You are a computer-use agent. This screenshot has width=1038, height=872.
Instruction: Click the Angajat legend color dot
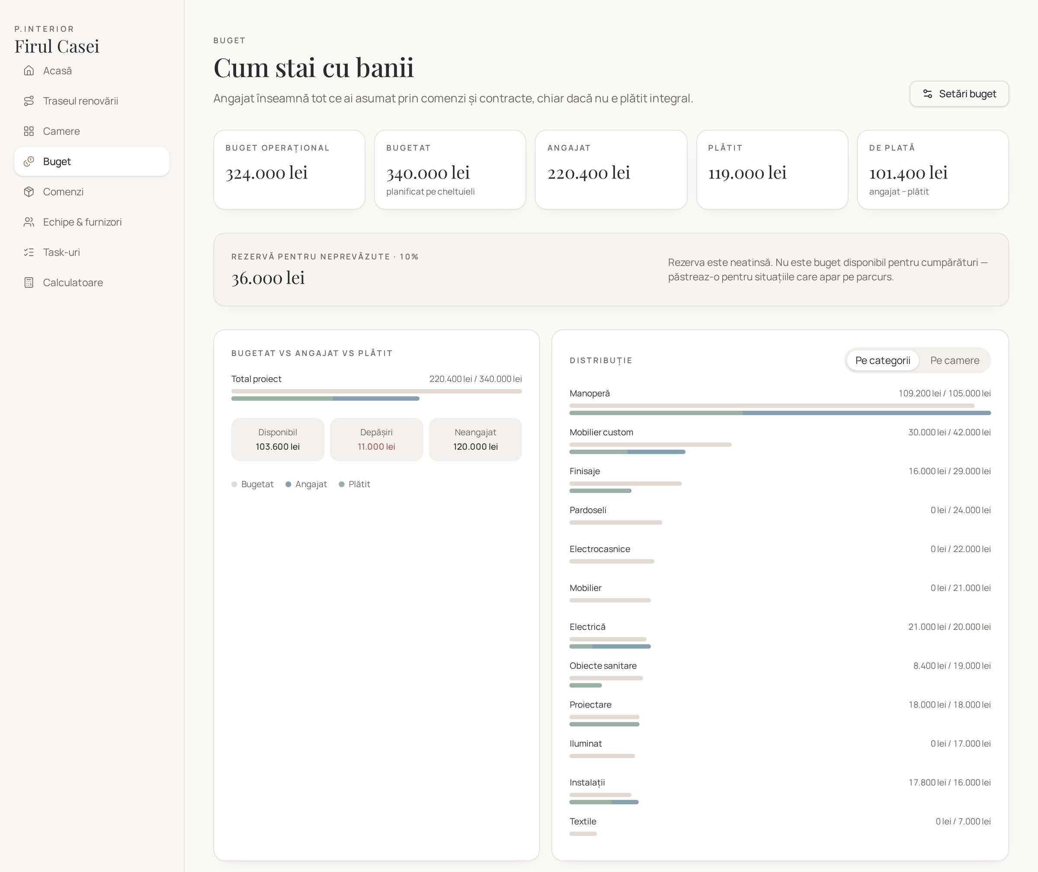pyautogui.click(x=288, y=484)
